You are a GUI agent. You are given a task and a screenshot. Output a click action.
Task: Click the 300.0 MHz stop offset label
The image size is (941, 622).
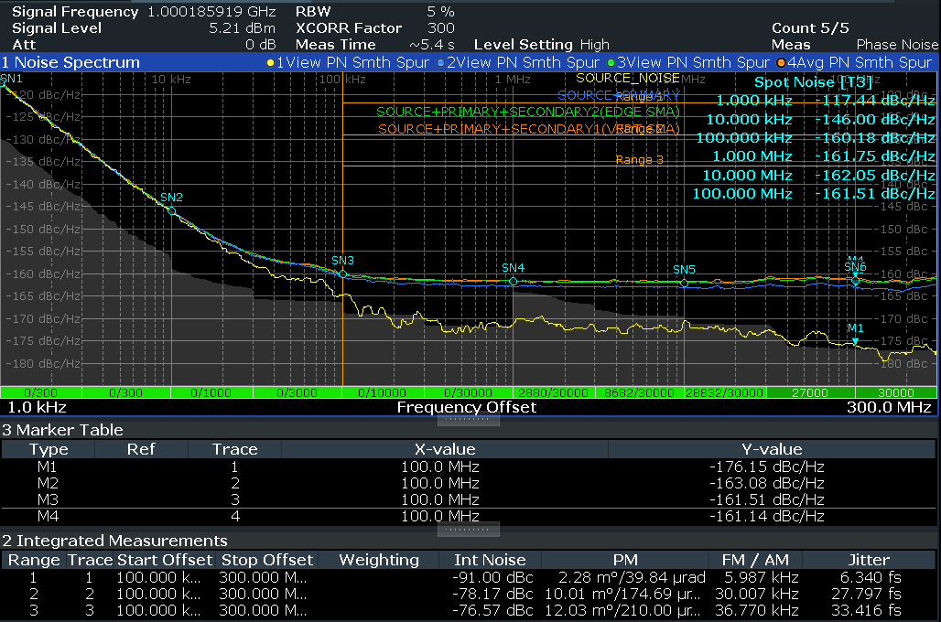point(887,407)
